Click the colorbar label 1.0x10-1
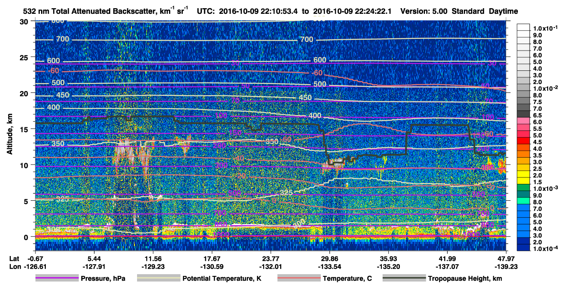This screenshot has width=562, height=288. 545,28
